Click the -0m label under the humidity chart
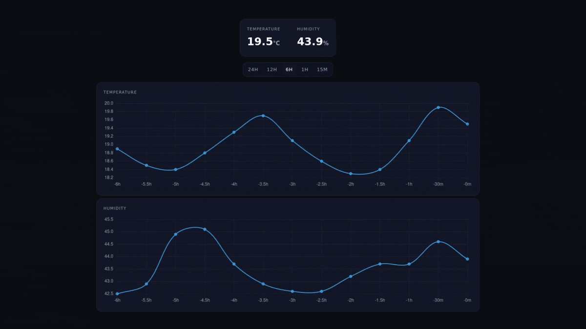 467,300
